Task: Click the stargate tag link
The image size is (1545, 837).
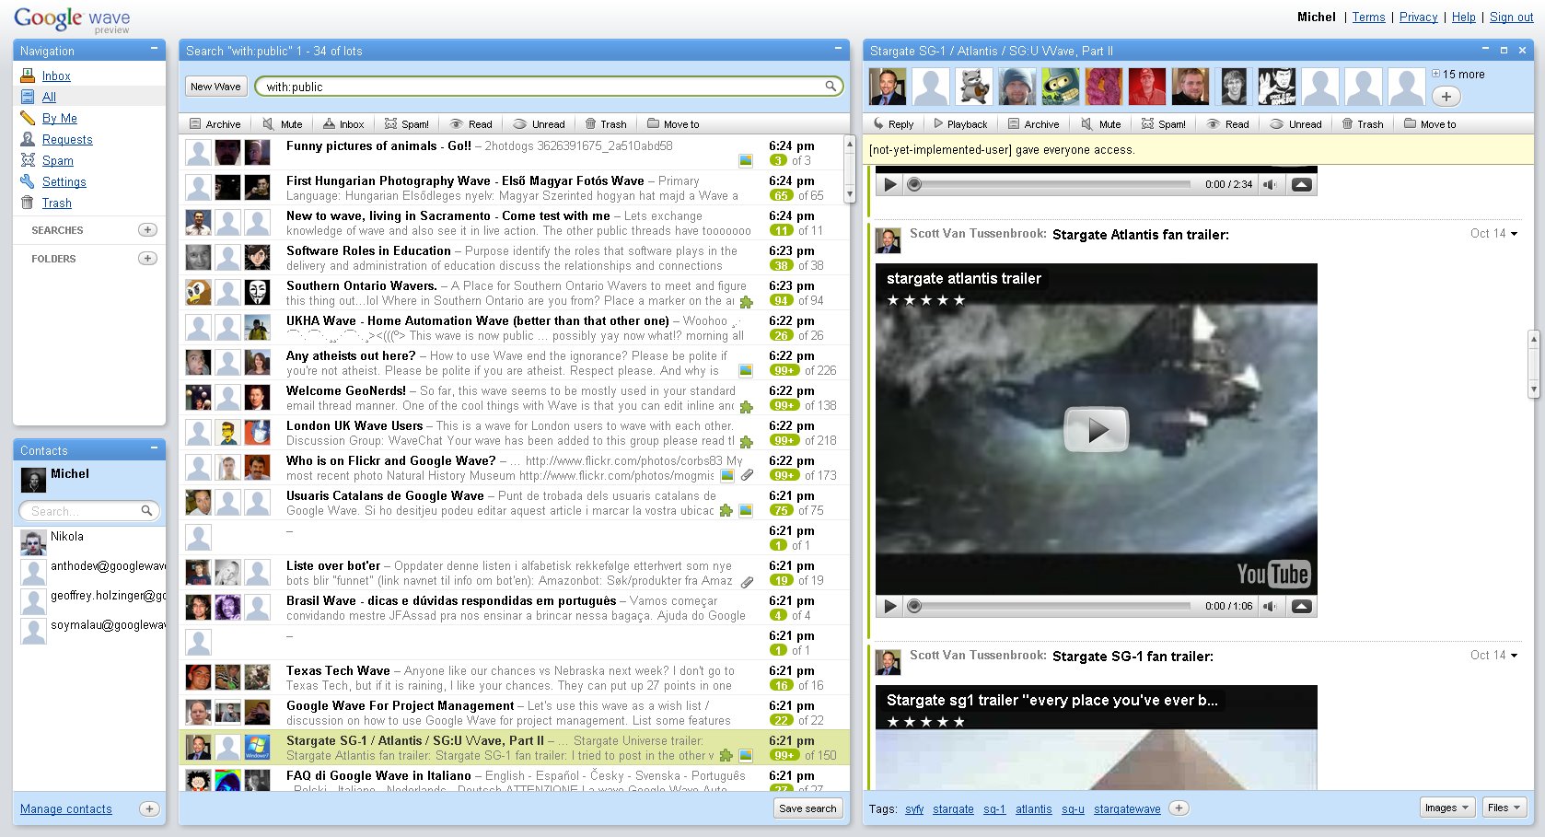Action: tap(953, 809)
